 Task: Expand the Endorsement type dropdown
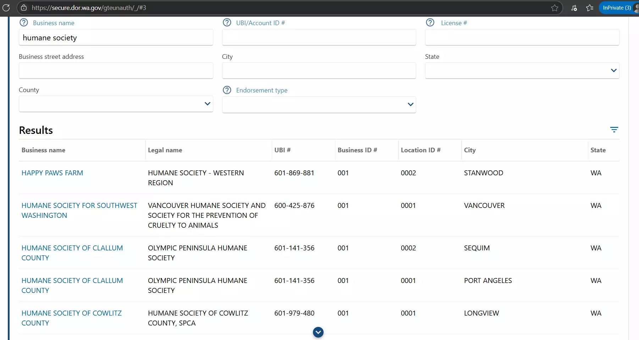[x=319, y=105]
